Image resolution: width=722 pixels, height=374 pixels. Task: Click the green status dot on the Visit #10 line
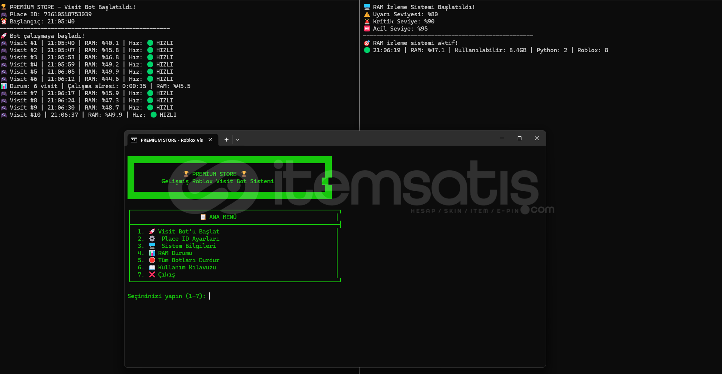[154, 115]
